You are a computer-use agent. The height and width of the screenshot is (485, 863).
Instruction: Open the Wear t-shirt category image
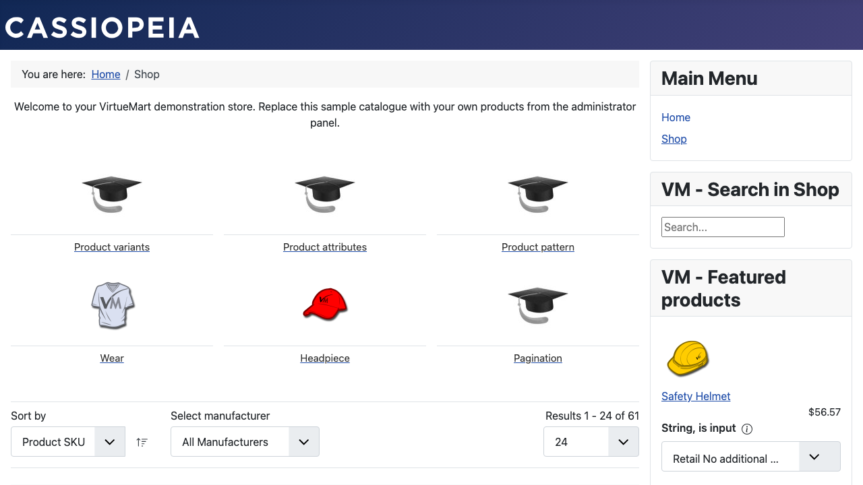pos(113,305)
